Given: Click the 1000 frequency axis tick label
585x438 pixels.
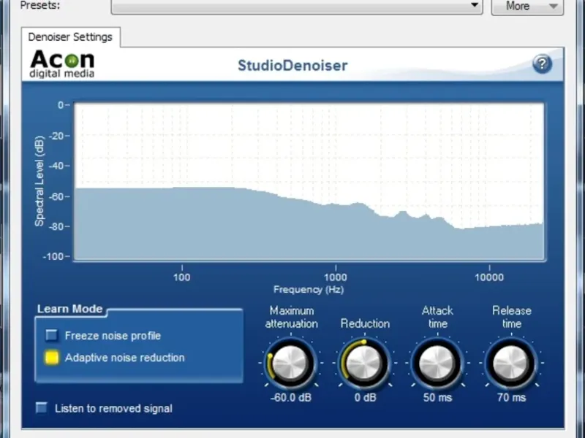Looking at the screenshot, I should [336, 277].
